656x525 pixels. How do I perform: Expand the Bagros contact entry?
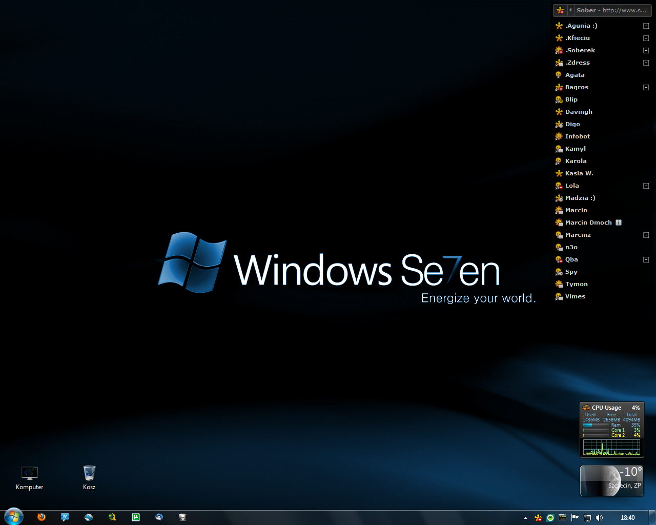click(x=646, y=87)
